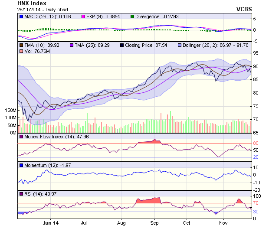
Task: Click the pink Vol legend swatch
Action: (x=21, y=52)
